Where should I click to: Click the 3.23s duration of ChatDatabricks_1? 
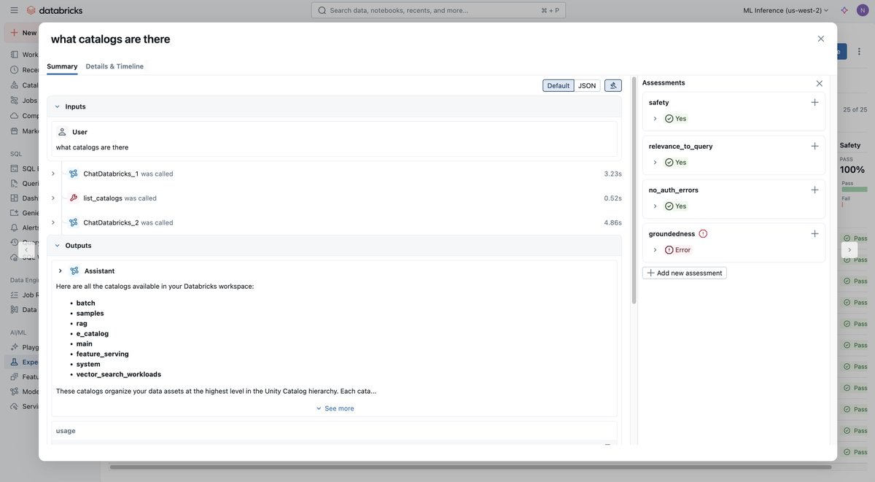coord(612,174)
